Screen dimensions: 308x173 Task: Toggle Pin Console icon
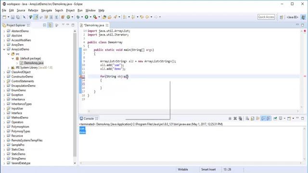(275, 119)
